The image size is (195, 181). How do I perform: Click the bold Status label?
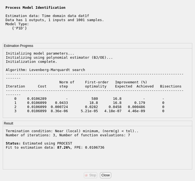point(13,143)
